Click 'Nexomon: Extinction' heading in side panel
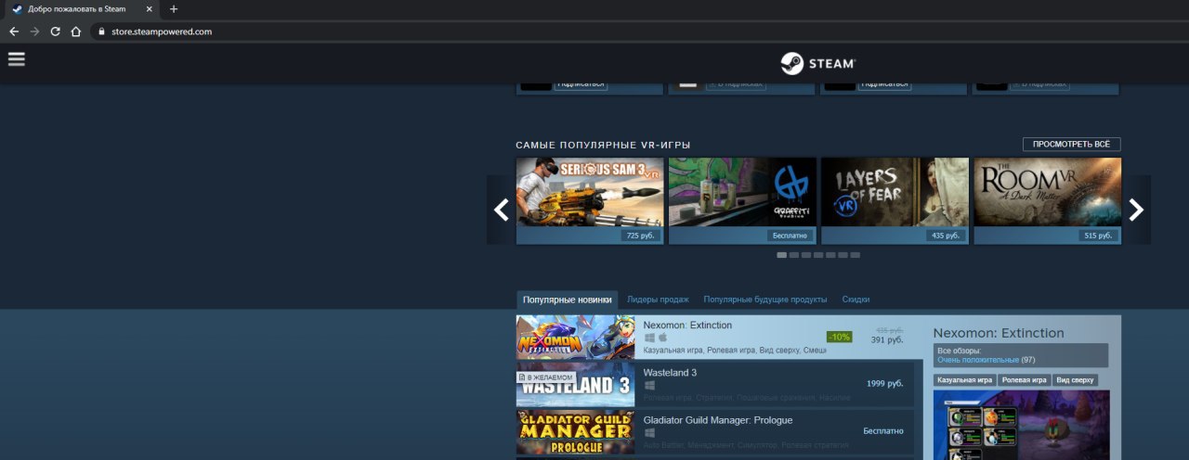Screen dimensions: 1189x460 point(999,333)
